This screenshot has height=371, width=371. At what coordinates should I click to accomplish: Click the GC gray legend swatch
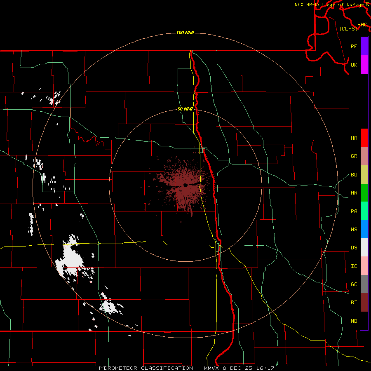(x=364, y=284)
